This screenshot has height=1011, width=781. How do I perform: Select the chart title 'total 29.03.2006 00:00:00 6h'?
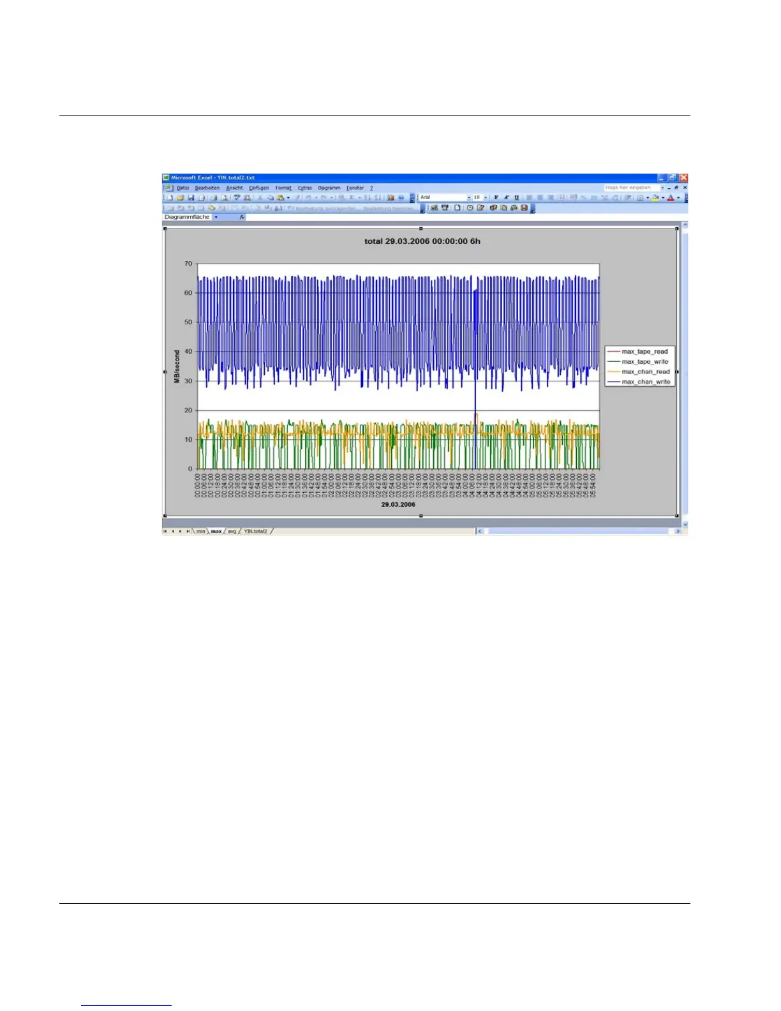coord(422,241)
